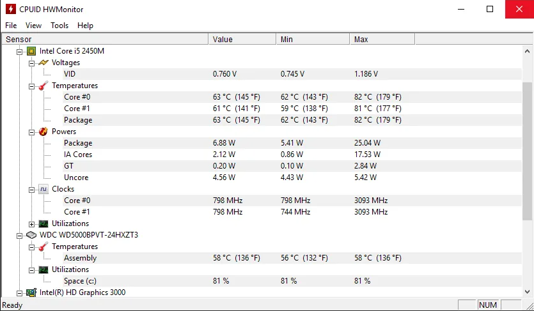Click the CPU Utilizations graph icon
The height and width of the screenshot is (311, 534).
click(43, 224)
